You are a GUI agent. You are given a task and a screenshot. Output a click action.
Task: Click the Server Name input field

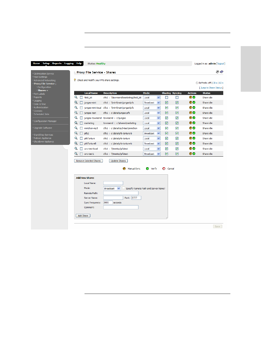[x=113, y=198]
